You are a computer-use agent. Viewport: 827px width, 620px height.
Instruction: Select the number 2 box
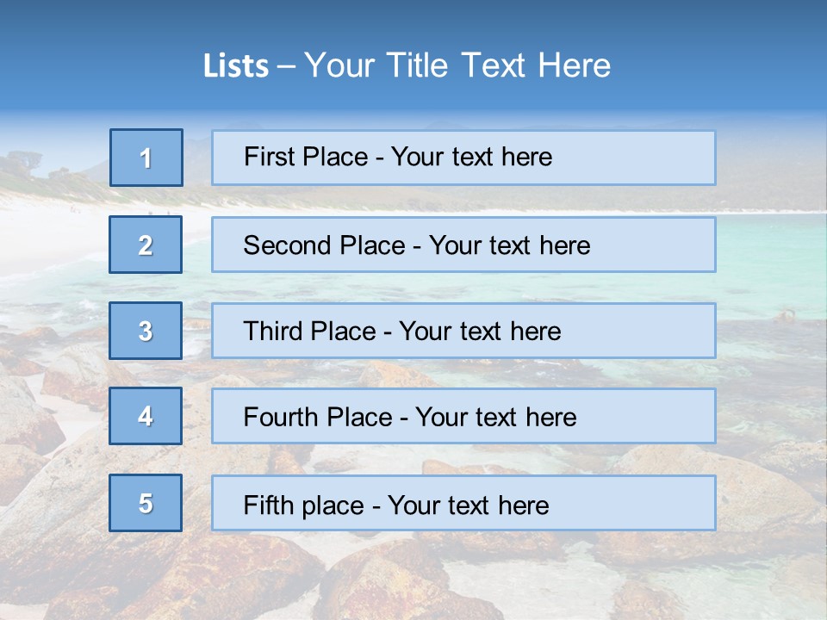[146, 245]
